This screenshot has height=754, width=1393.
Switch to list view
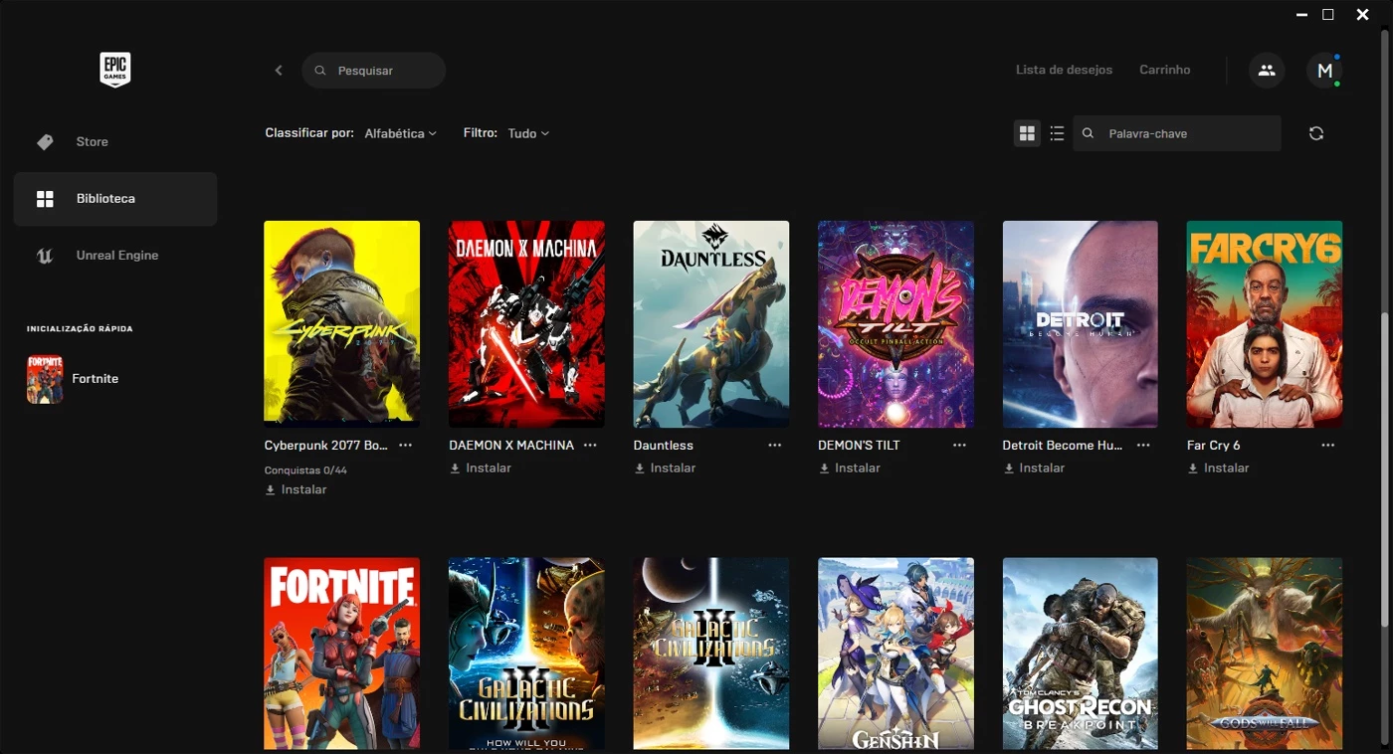[1057, 133]
